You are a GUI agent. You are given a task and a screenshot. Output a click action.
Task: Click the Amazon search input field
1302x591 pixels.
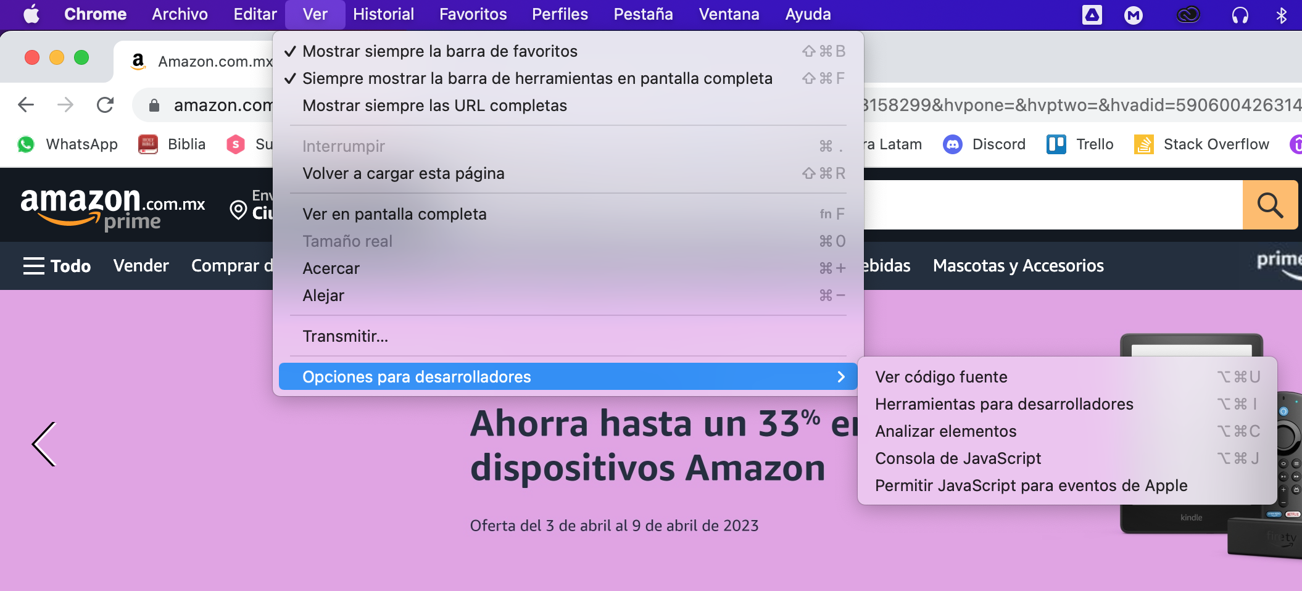(x=1053, y=205)
